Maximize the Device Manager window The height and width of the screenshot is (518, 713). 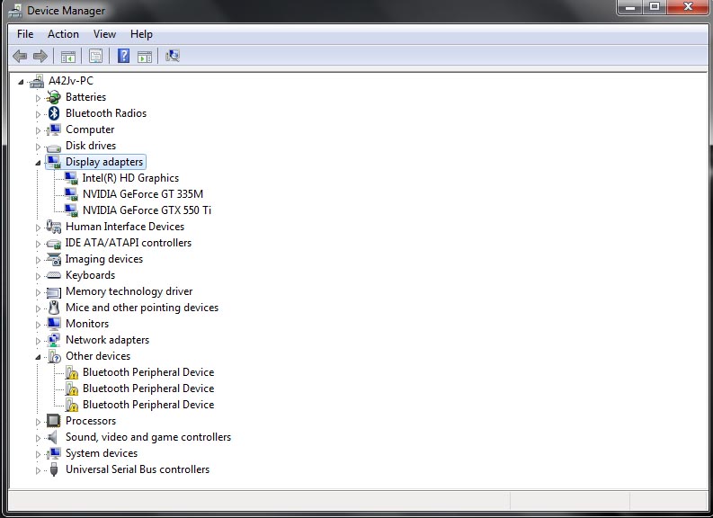(655, 7)
